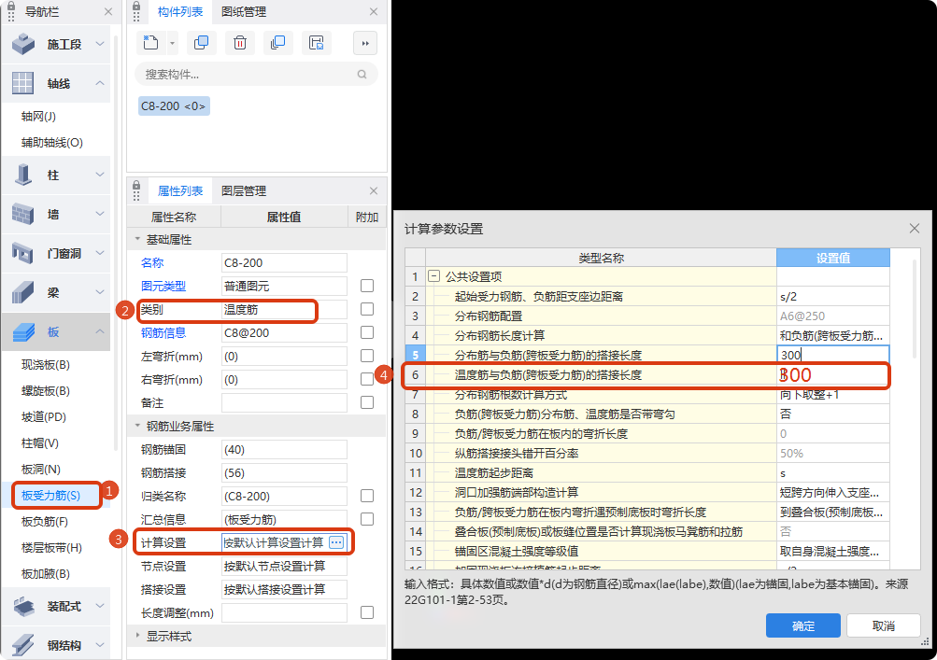Tick the 归类名称 附加 checkbox

click(x=367, y=496)
